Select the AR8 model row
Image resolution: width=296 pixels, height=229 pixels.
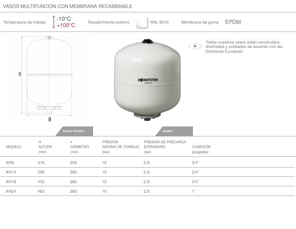coord(10,163)
